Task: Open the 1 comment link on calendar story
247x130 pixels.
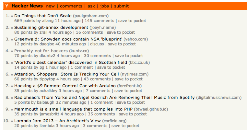Action: click(x=82, y=67)
